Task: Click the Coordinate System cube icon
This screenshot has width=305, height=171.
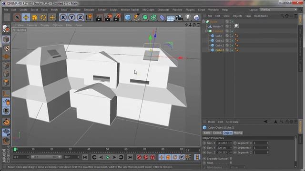Action: (x=89, y=18)
